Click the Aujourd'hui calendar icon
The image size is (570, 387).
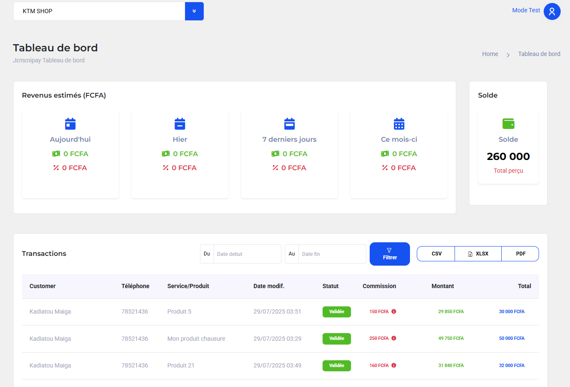pos(70,124)
